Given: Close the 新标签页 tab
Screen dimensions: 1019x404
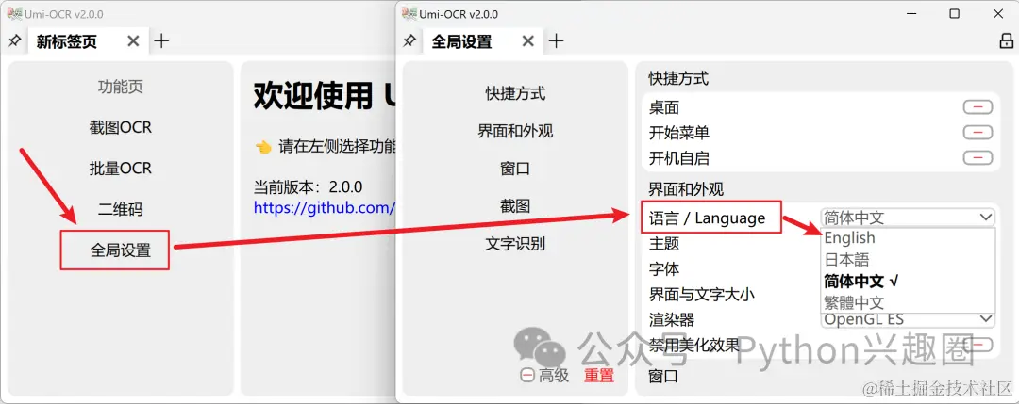Looking at the screenshot, I should pyautogui.click(x=133, y=41).
